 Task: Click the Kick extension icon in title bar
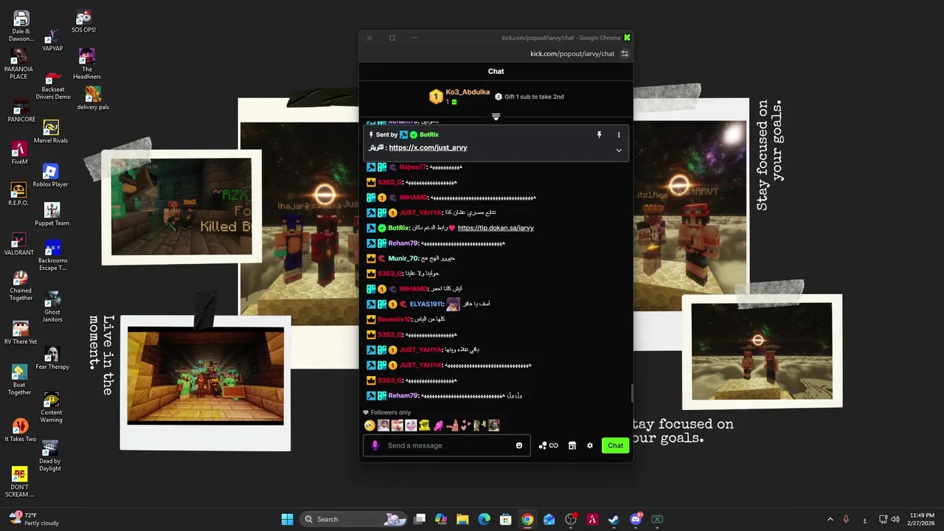click(627, 38)
